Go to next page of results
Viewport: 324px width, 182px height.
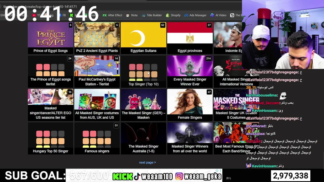[147, 162]
